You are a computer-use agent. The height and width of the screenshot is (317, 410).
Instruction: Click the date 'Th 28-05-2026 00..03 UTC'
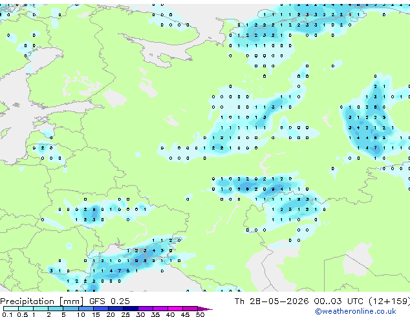coord(299,301)
